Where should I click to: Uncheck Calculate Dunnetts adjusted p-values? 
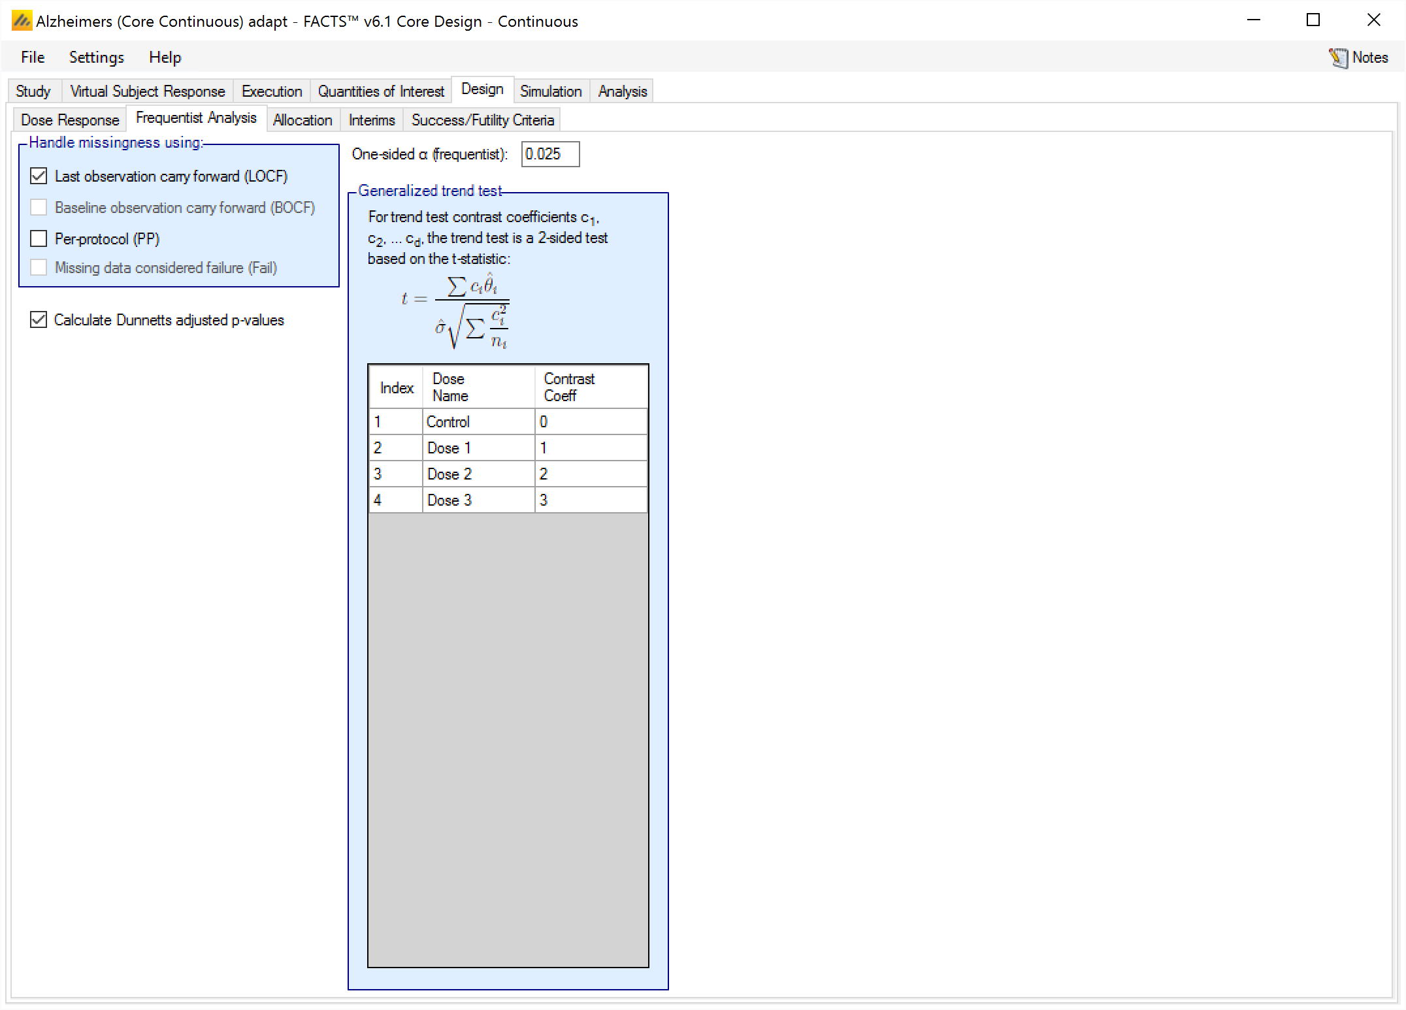39,320
